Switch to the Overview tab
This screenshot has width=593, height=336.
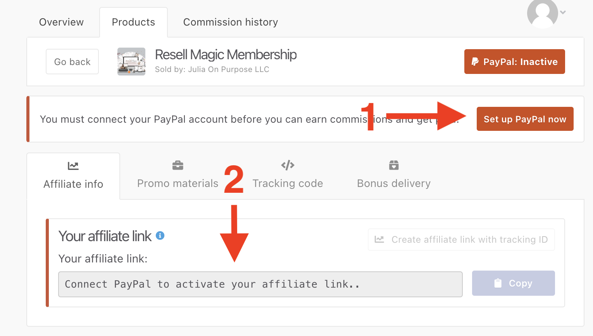(61, 22)
